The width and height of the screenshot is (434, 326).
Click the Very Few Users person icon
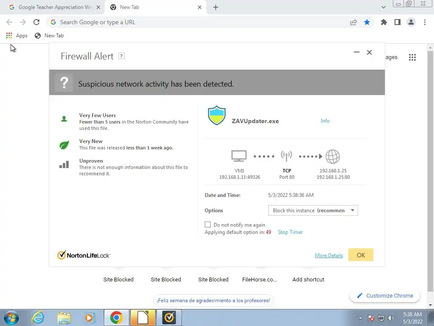pos(64,119)
